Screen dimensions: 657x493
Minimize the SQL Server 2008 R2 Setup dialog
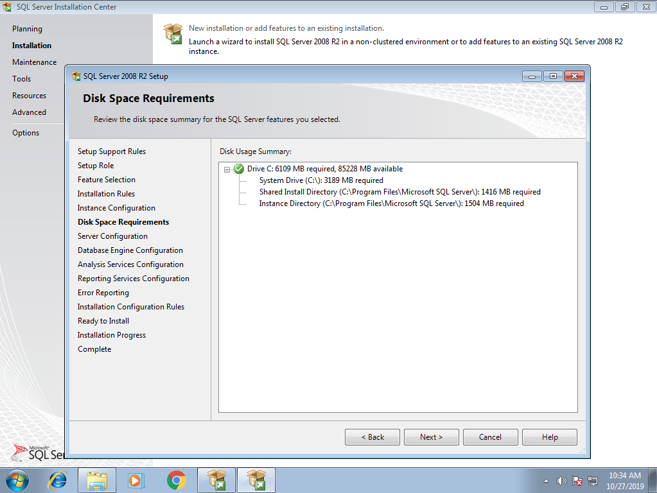532,76
